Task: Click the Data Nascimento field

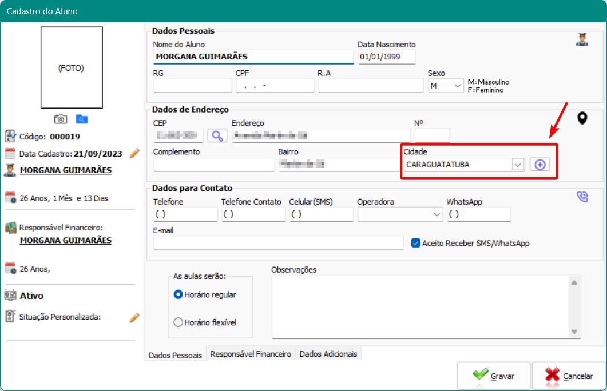Action: 387,57
